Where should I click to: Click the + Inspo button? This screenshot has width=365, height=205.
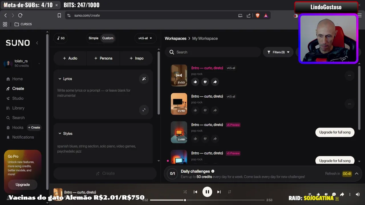[x=136, y=58]
